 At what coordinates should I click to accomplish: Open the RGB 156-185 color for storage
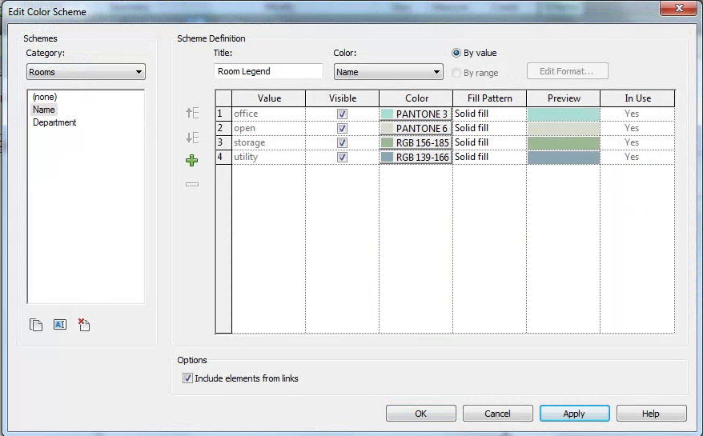point(416,142)
